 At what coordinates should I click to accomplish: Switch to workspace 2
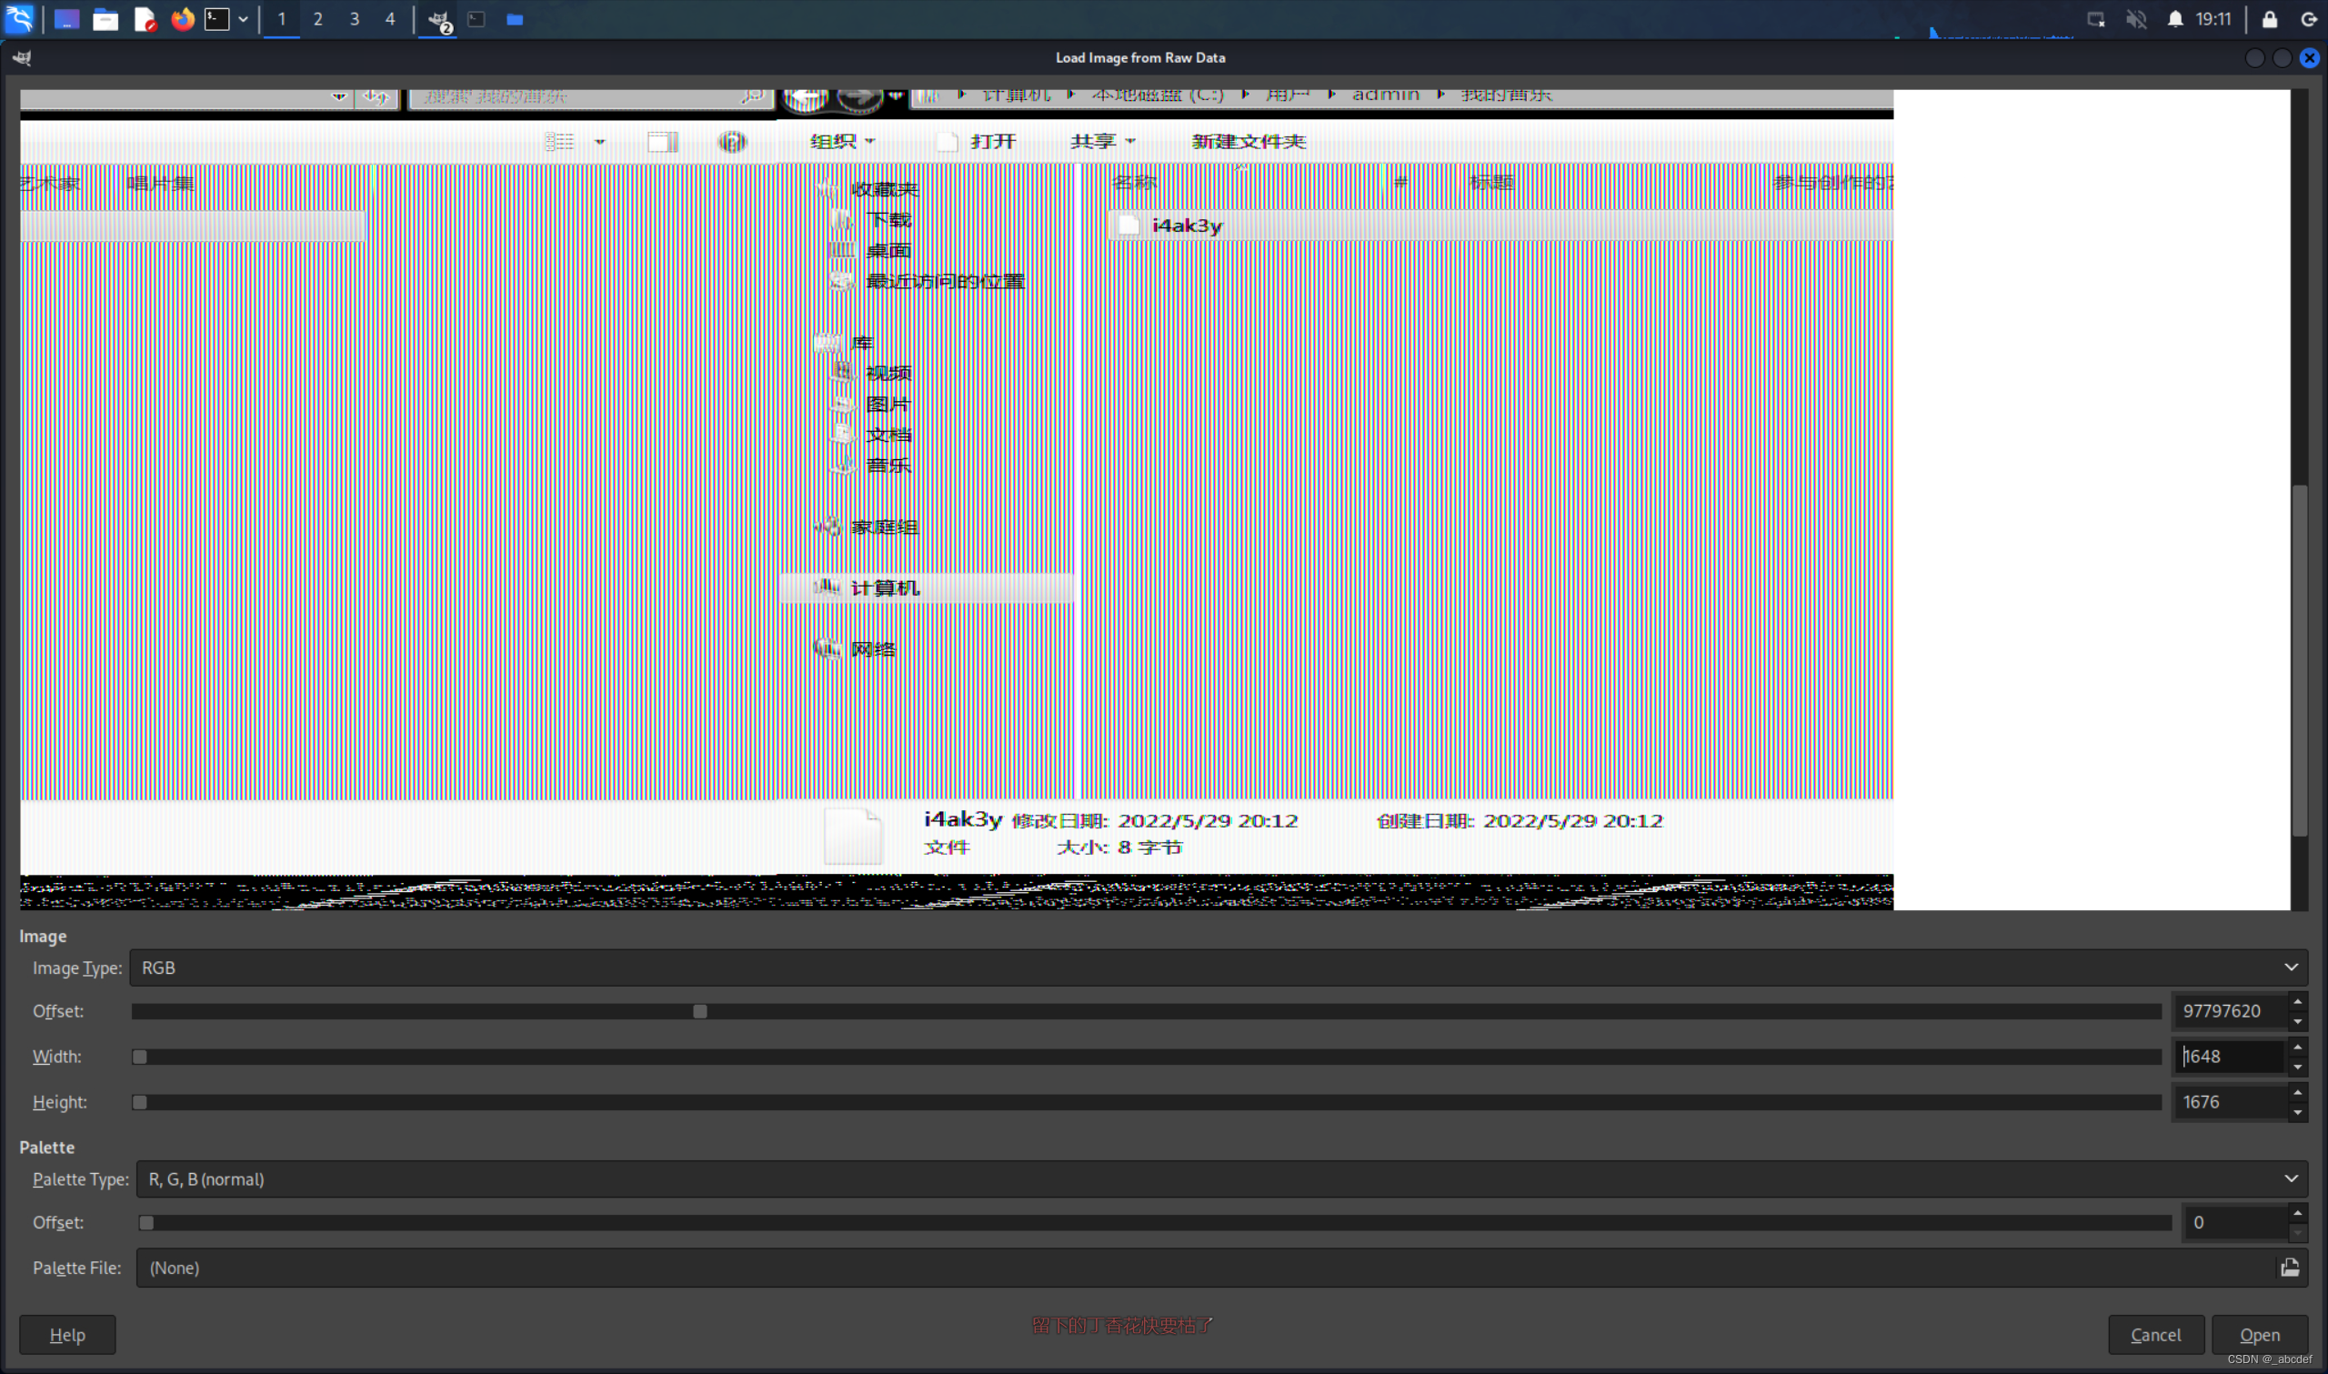coord(317,18)
